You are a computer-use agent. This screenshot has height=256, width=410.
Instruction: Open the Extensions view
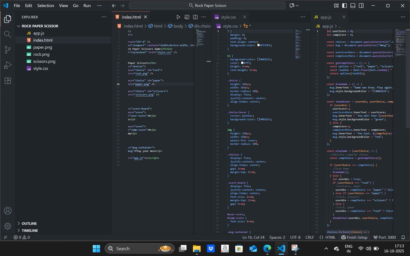[x=8, y=81]
